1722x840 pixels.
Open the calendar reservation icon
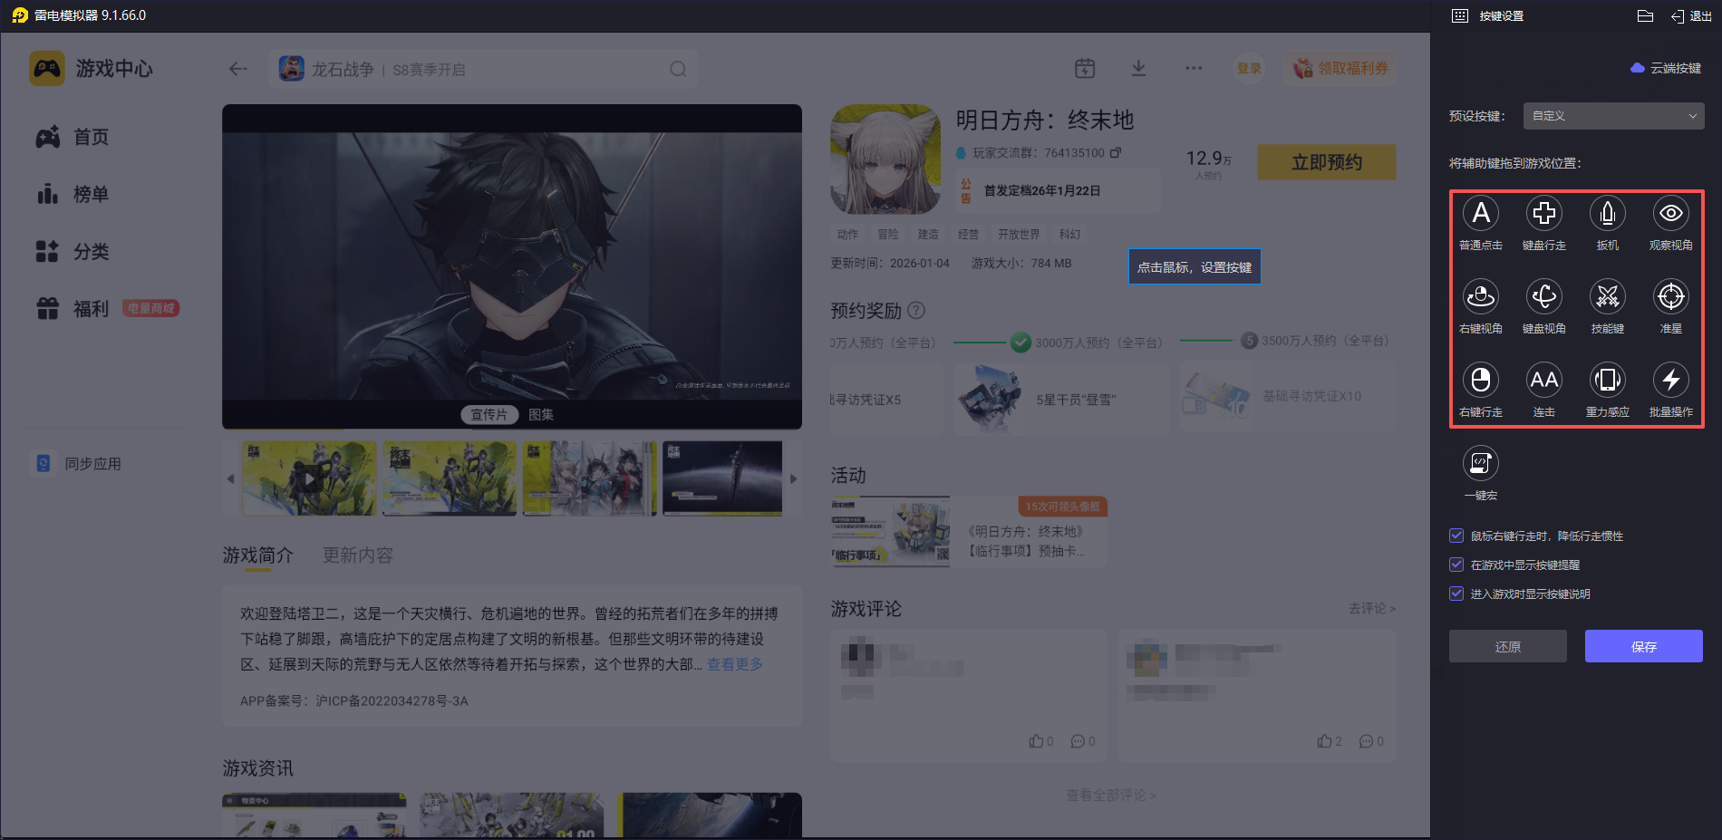tap(1085, 68)
